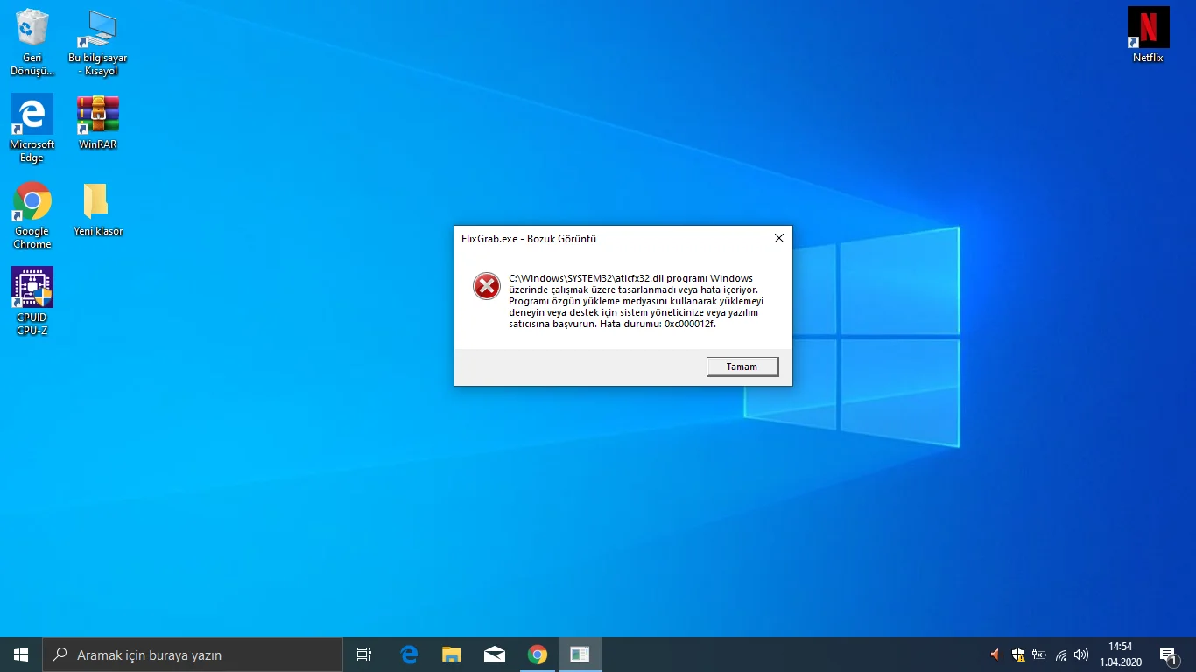Click the taskbar search box

[x=193, y=654]
